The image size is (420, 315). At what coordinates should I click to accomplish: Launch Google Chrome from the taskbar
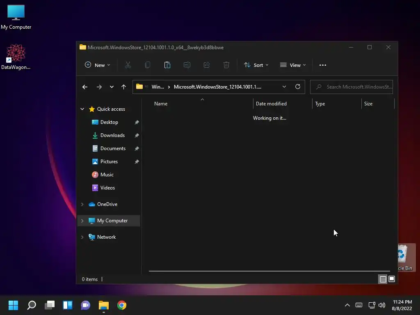121,305
